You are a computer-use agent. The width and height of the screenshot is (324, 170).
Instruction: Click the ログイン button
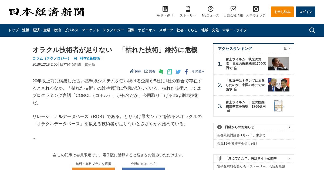pyautogui.click(x=306, y=12)
